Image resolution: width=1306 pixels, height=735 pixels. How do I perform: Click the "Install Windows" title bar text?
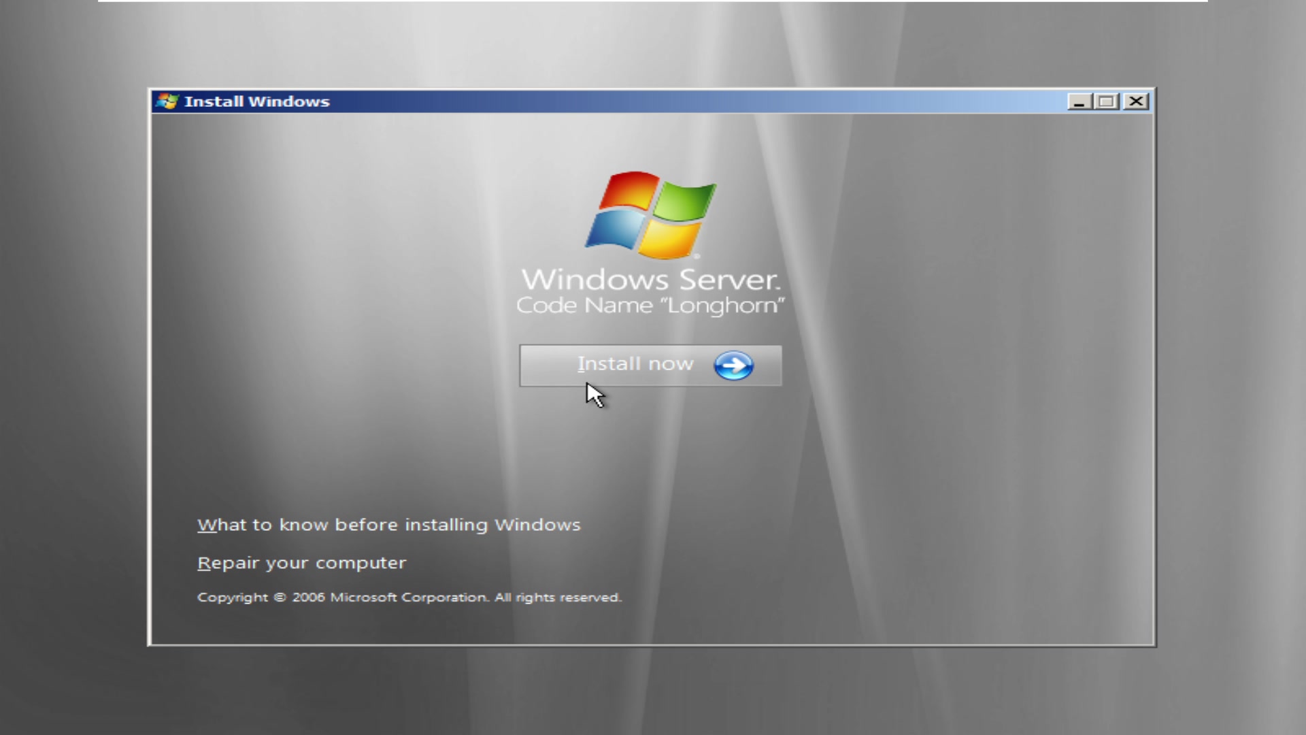point(258,101)
